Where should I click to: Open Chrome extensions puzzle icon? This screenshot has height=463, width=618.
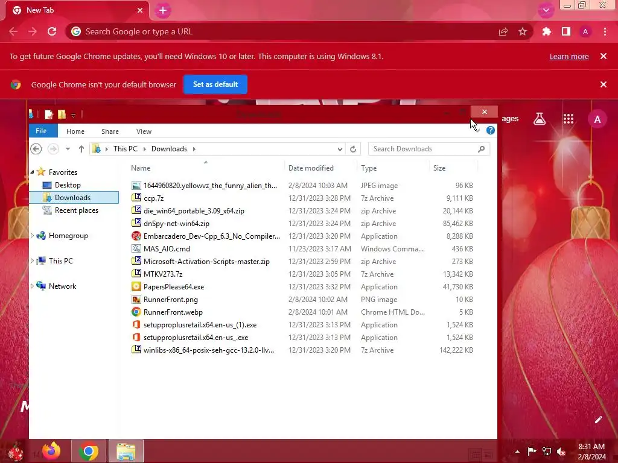(547, 31)
